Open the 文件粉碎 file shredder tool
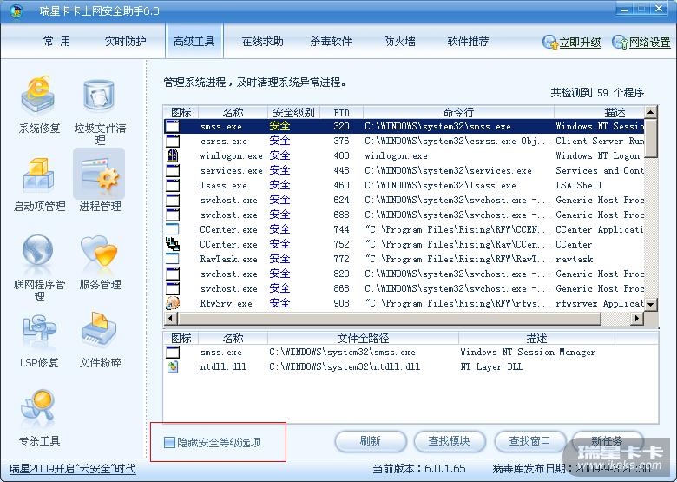This screenshot has width=677, height=482. coord(100,340)
